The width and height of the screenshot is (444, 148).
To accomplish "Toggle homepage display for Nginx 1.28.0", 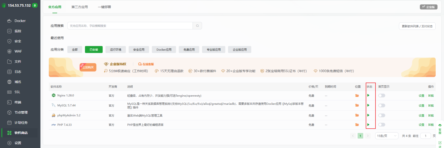I will [382, 96].
